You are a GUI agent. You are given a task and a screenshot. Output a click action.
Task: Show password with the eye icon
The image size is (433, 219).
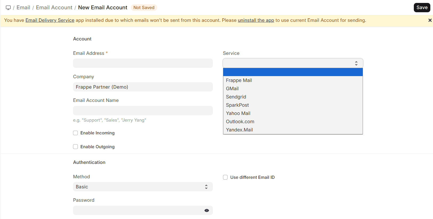(x=207, y=210)
